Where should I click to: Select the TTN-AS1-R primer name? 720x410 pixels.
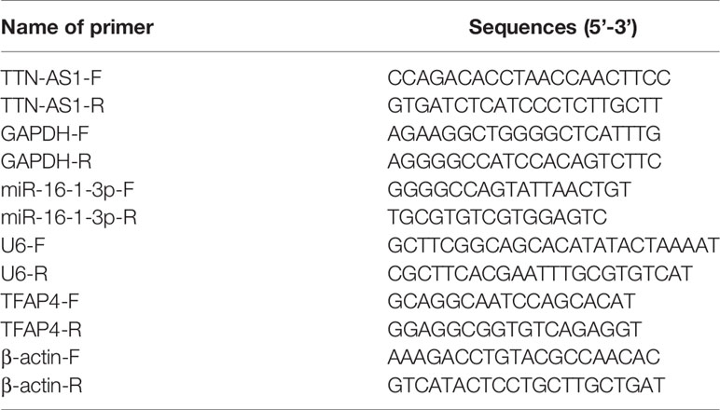pyautogui.click(x=52, y=105)
